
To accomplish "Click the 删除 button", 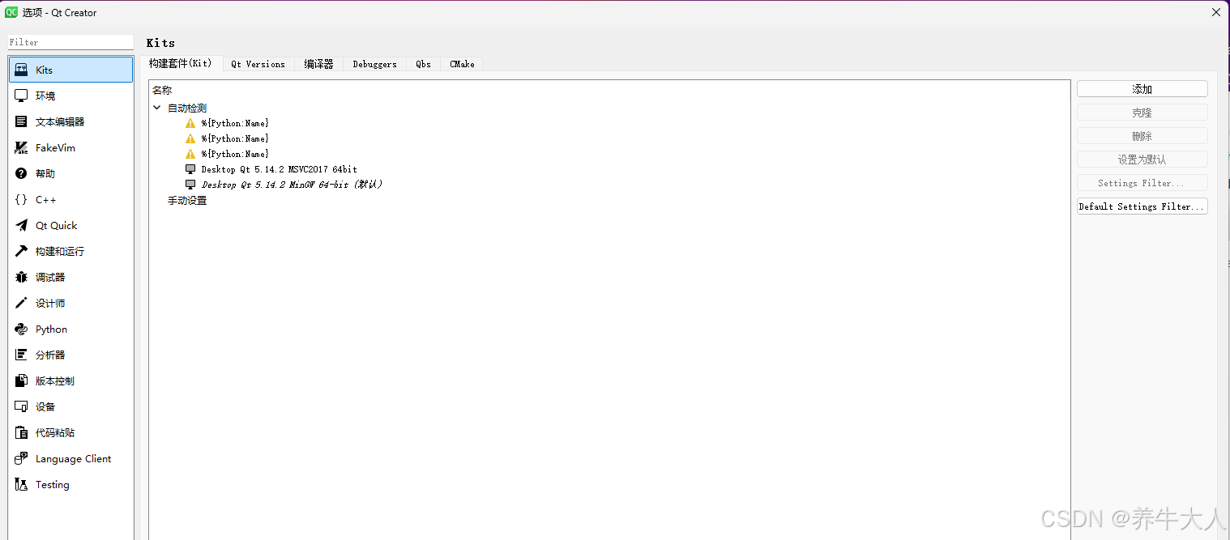I will click(1142, 136).
